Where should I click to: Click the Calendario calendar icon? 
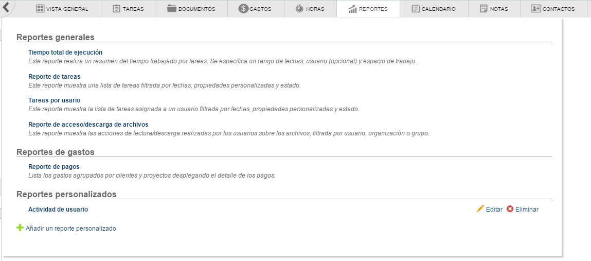pyautogui.click(x=416, y=9)
